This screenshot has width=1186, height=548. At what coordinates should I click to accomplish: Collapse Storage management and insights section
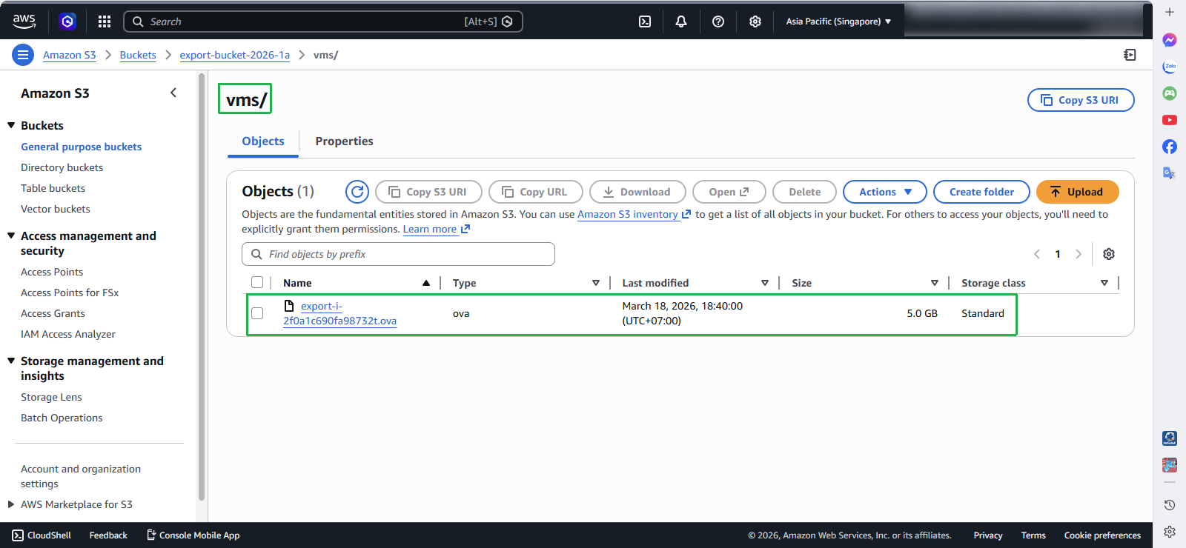coord(11,361)
